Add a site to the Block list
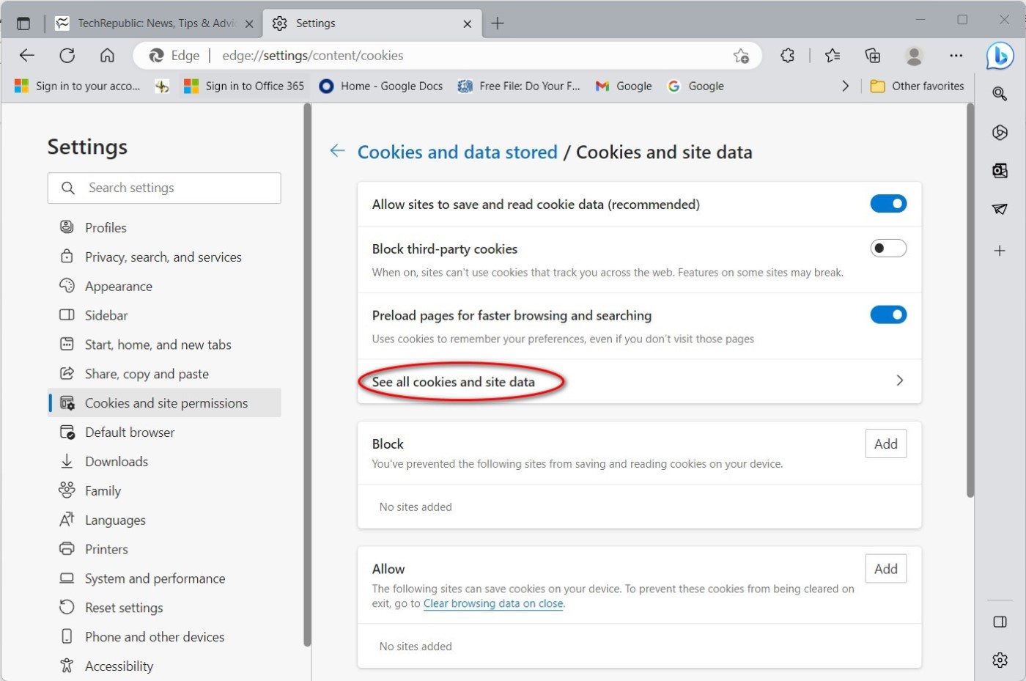 885,443
